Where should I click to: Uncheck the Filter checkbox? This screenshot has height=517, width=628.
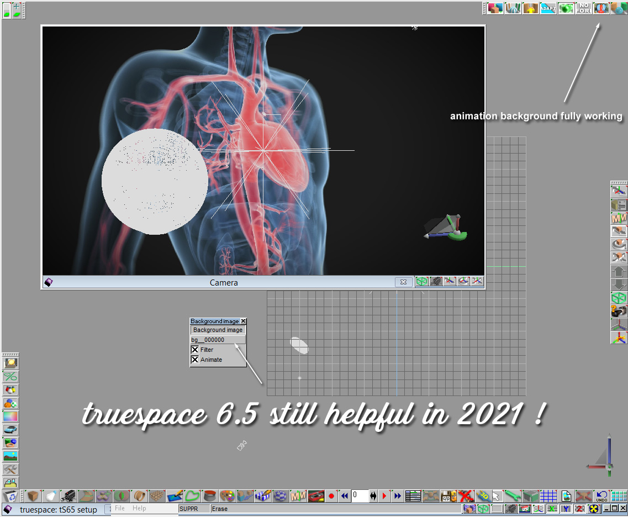tap(195, 350)
